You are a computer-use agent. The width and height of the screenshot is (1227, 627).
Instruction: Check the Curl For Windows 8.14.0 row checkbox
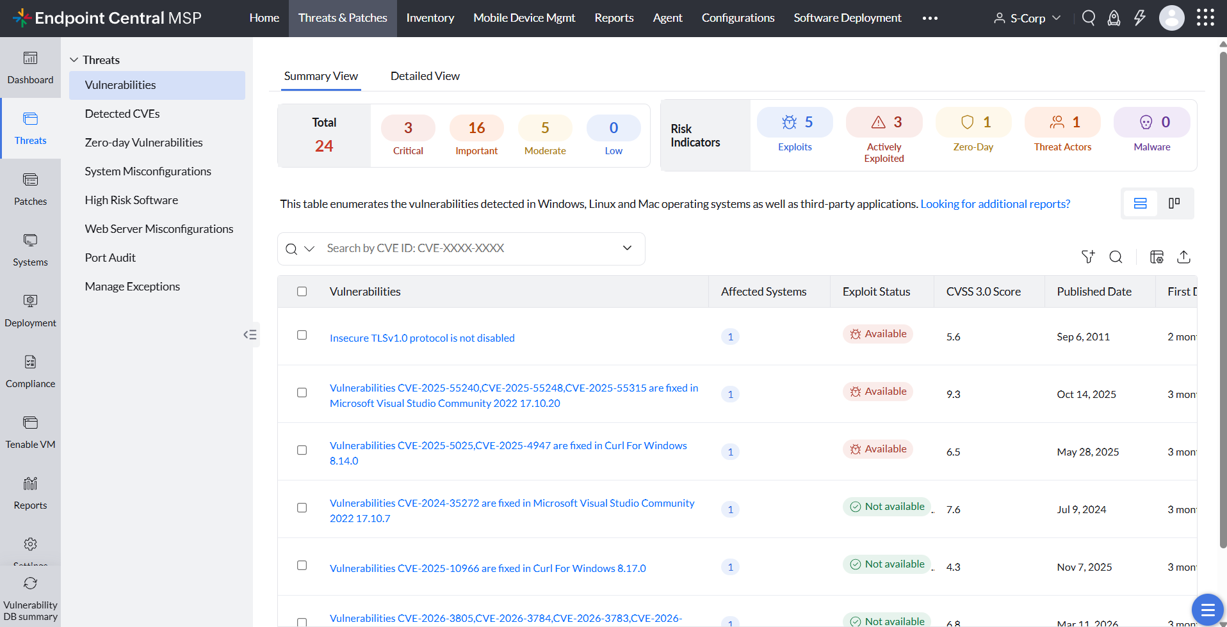[x=302, y=450]
